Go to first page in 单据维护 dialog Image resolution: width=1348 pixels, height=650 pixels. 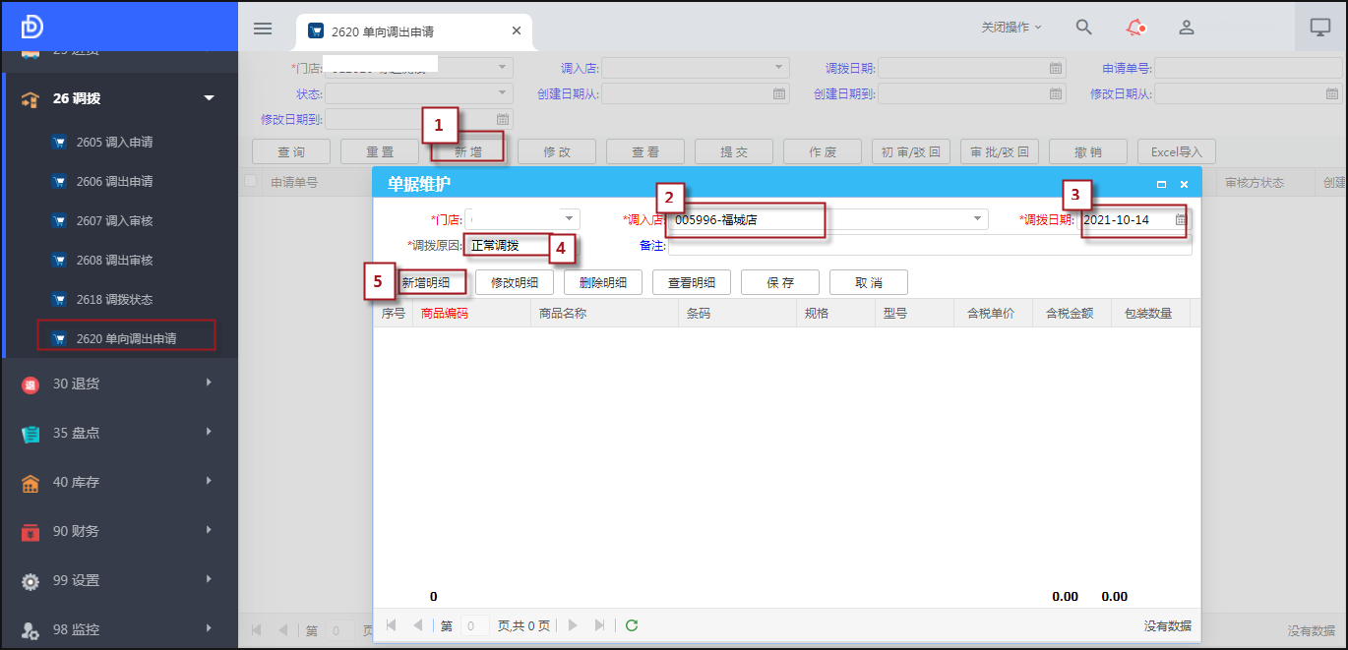392,625
